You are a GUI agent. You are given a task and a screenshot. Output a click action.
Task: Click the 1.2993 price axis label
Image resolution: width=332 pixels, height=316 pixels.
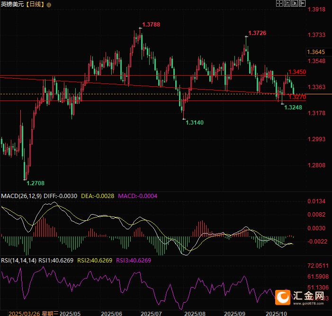[x=316, y=139]
